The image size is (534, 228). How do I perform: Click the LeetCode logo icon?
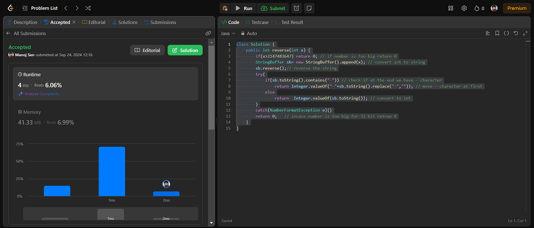(x=10, y=8)
